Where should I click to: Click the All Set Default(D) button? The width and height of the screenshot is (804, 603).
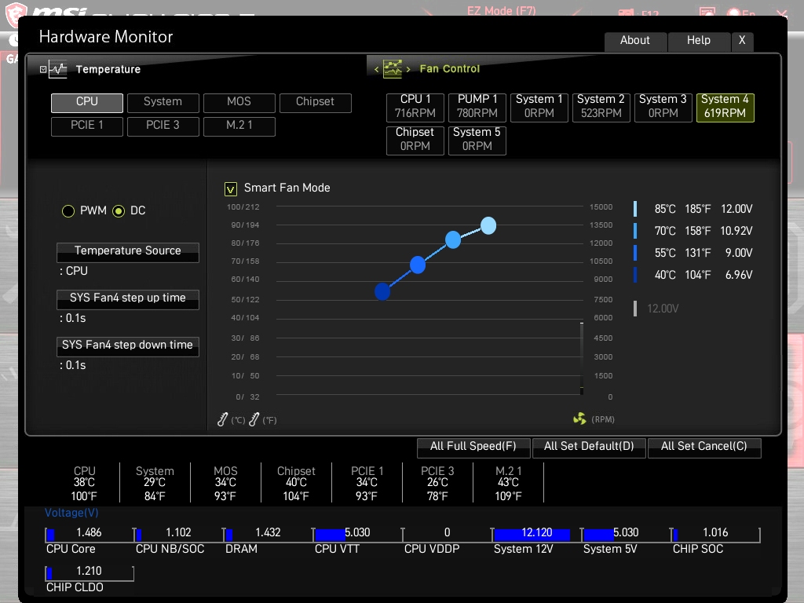pyautogui.click(x=589, y=447)
